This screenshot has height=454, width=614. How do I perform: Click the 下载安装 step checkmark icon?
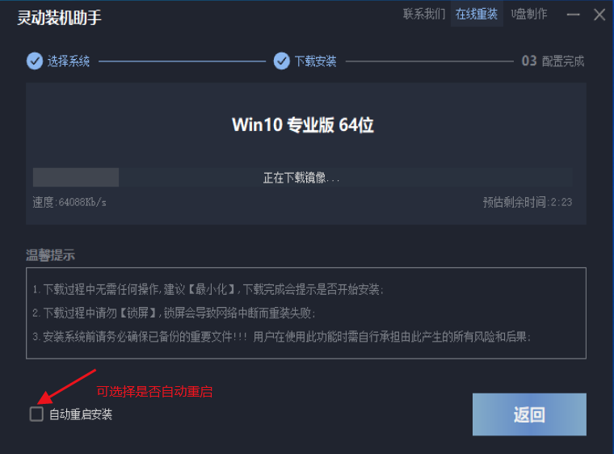281,61
